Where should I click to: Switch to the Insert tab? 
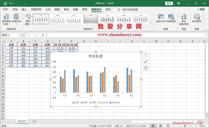click(24, 10)
